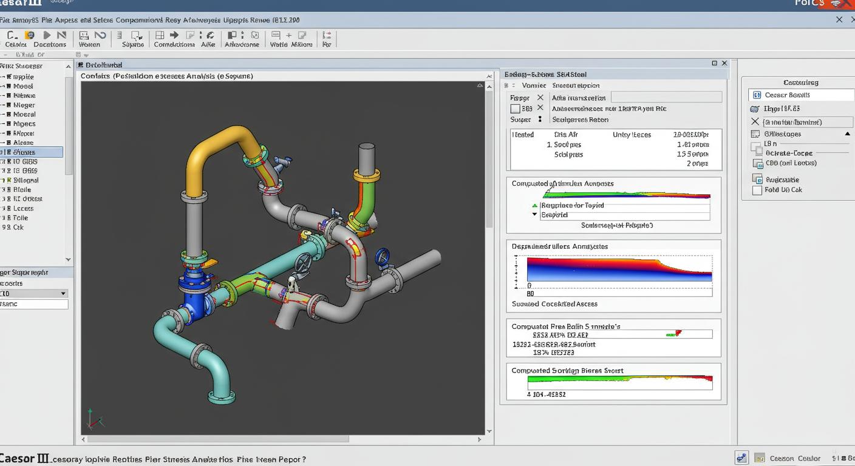The height and width of the screenshot is (466, 855).
Task: Click the green up triangle by Reuplace for Tepird
Action: click(534, 206)
